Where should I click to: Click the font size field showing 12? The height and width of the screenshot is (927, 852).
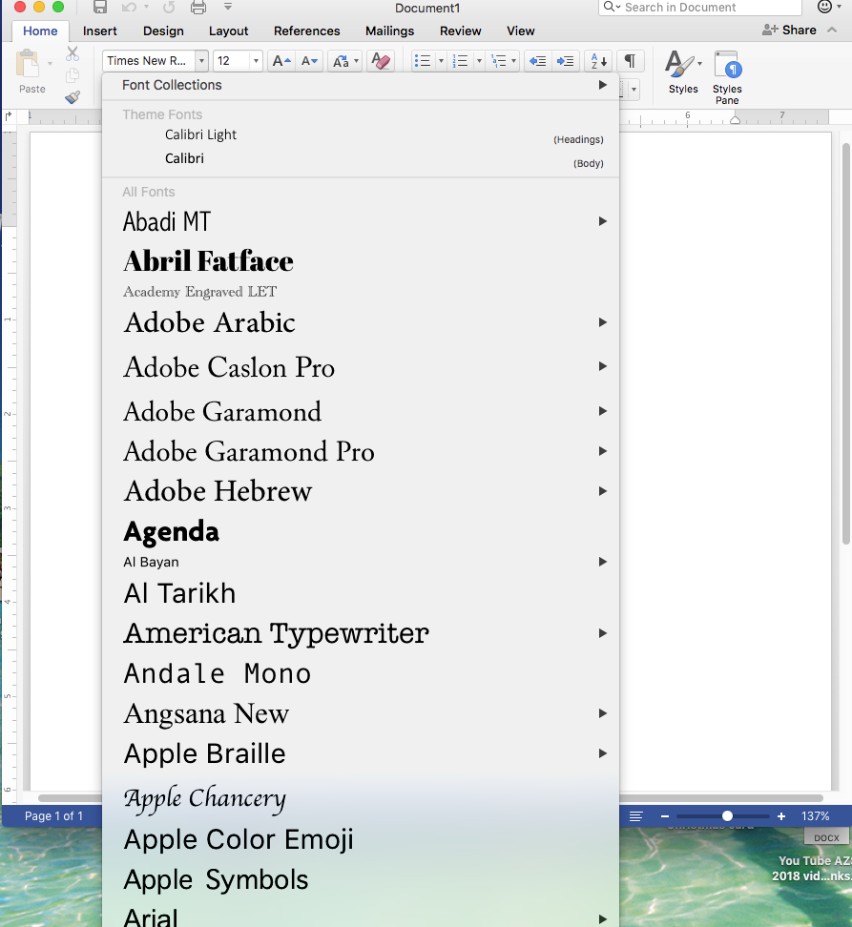coord(232,61)
